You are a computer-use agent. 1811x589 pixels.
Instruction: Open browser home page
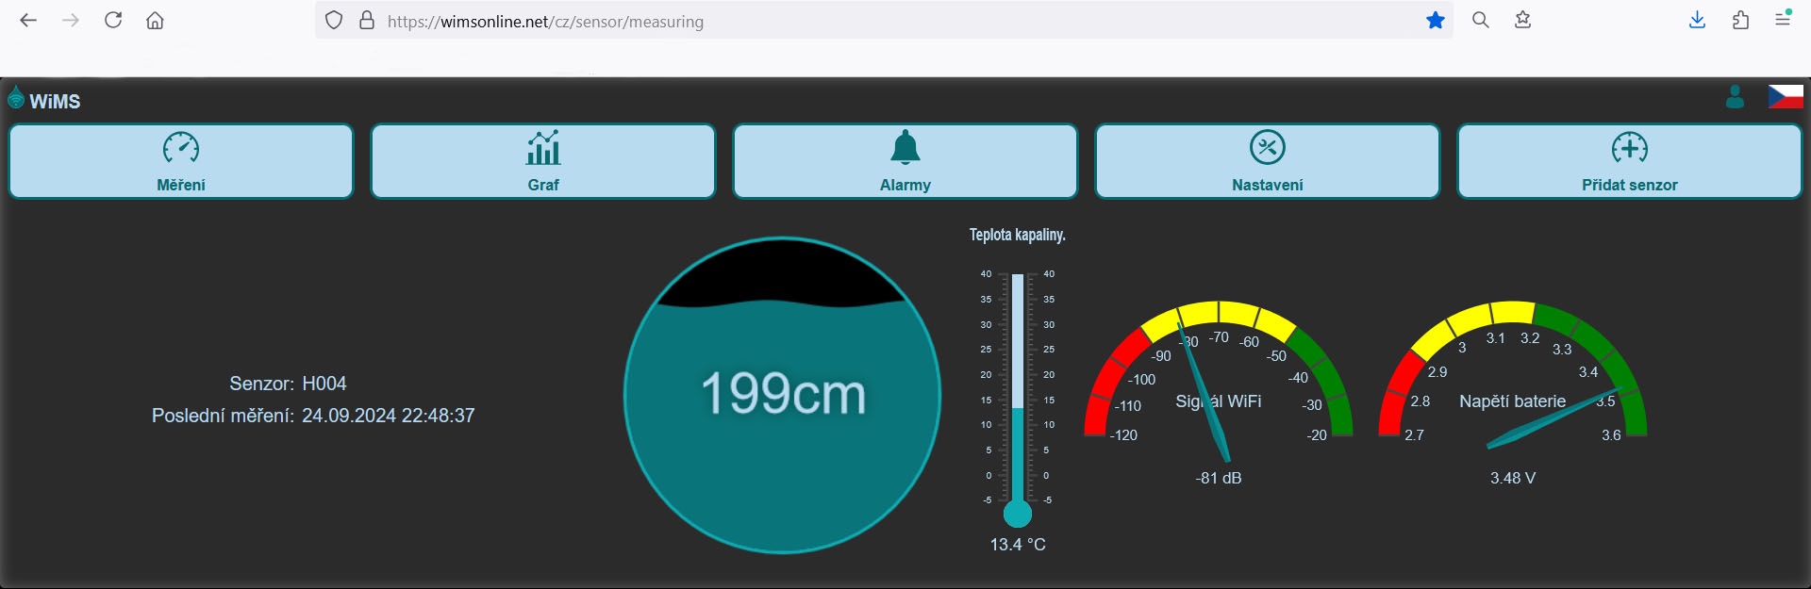[x=156, y=21]
